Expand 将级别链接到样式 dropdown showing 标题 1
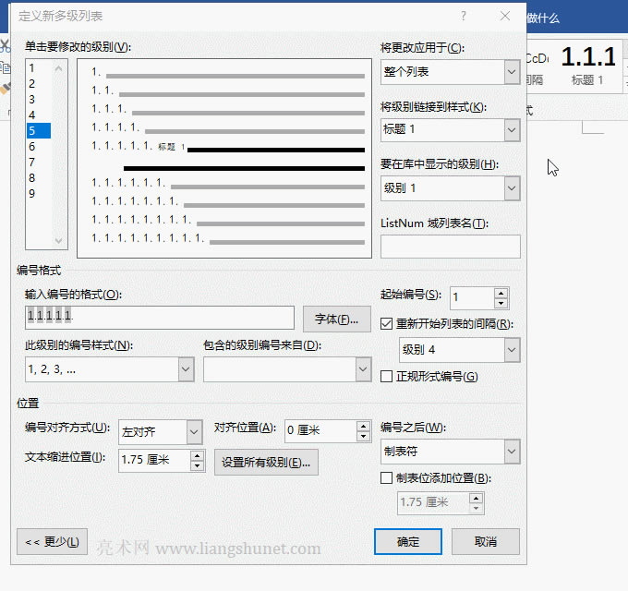 (x=512, y=130)
